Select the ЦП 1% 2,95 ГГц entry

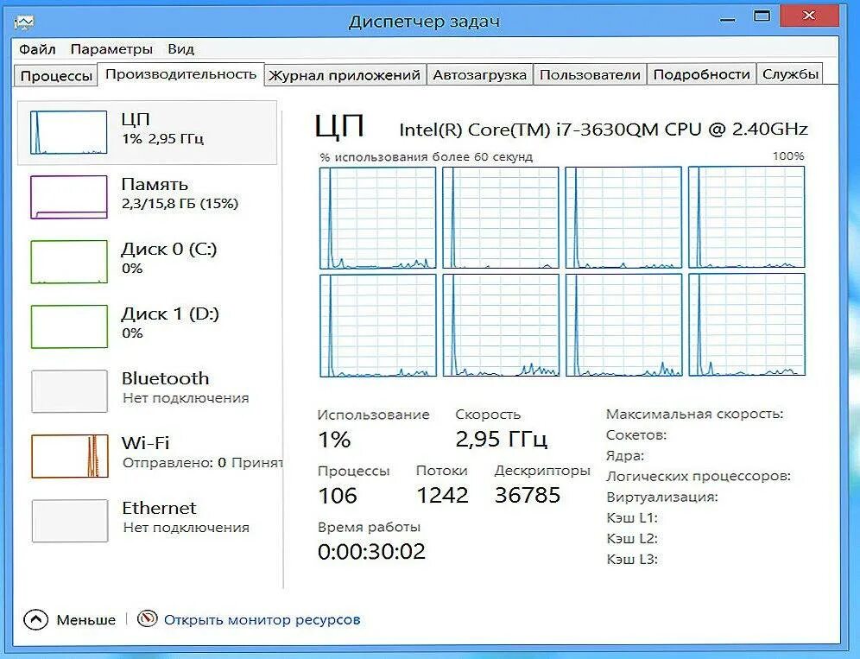148,132
